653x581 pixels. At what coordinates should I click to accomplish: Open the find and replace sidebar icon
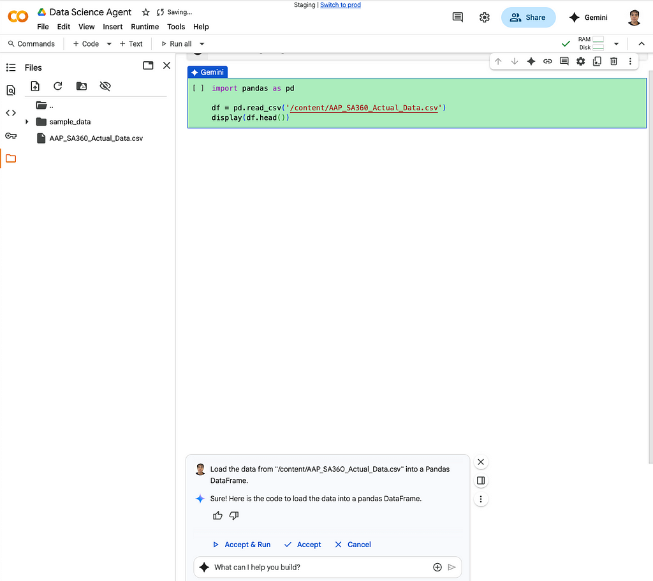coord(11,90)
